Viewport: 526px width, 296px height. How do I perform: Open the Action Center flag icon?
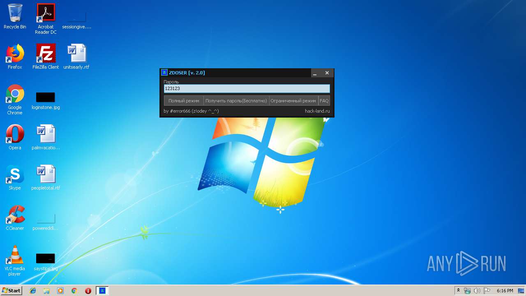tap(487, 291)
